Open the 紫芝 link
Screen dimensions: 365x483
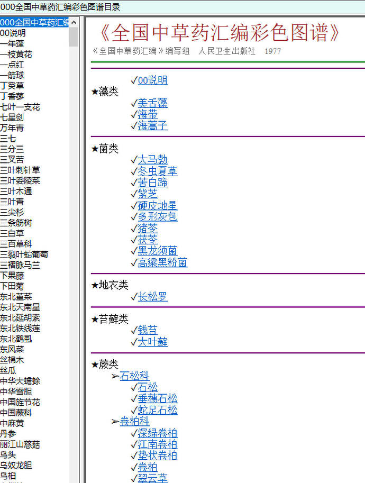point(148,194)
